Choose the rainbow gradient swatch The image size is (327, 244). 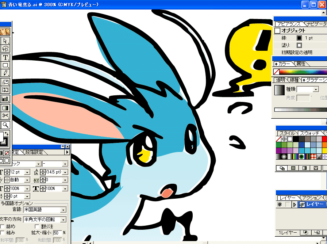[x=296, y=156]
